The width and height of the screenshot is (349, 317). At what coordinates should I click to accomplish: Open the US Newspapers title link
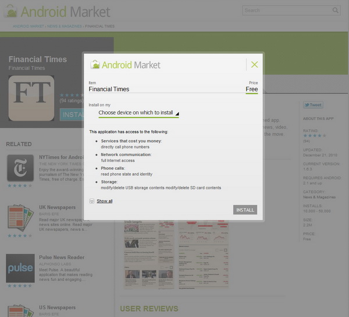pos(57,308)
